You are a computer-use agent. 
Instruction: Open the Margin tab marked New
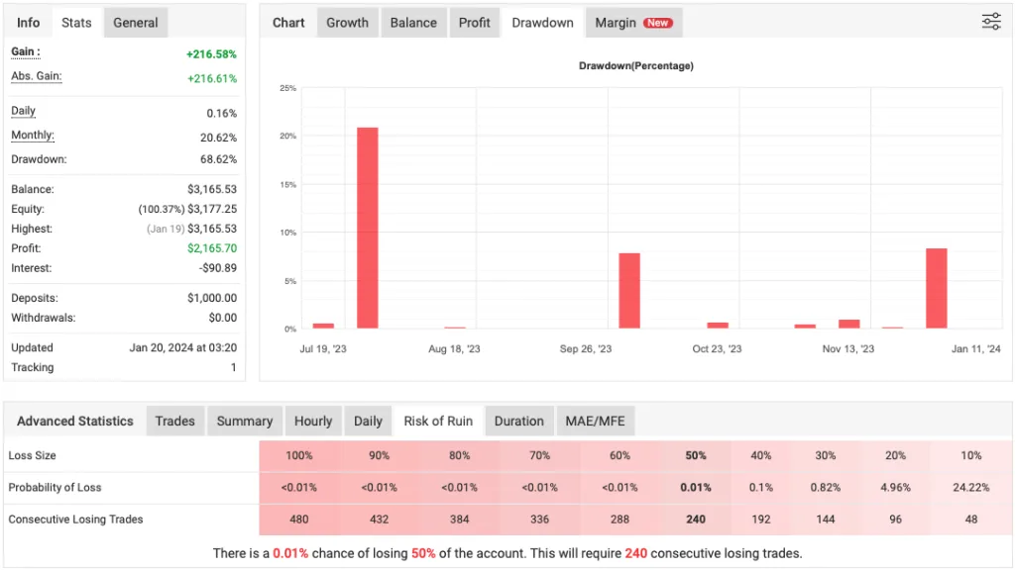point(632,23)
